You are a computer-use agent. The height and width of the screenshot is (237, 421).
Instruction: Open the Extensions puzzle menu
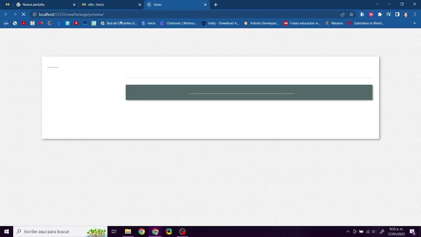380,14
